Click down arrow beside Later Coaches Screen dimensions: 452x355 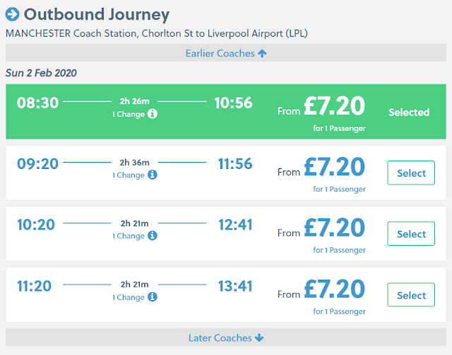click(259, 337)
